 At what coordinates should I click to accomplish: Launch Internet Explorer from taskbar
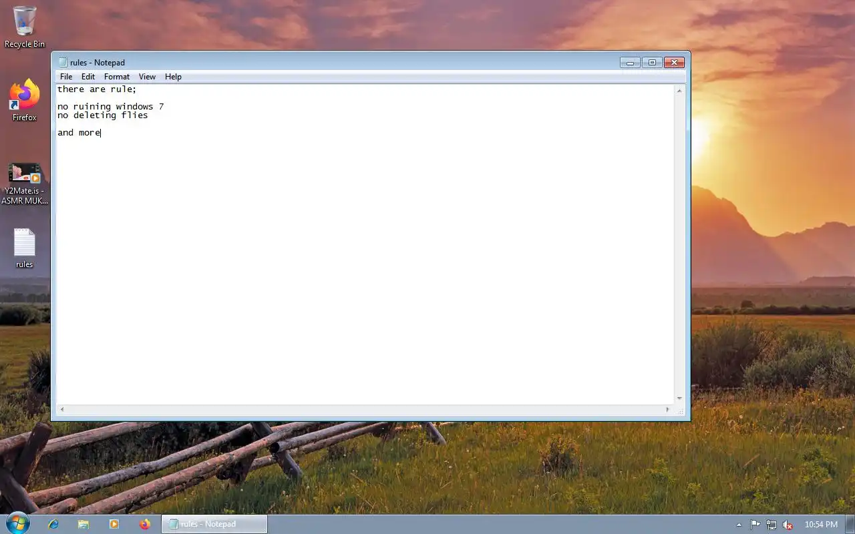[x=53, y=525]
